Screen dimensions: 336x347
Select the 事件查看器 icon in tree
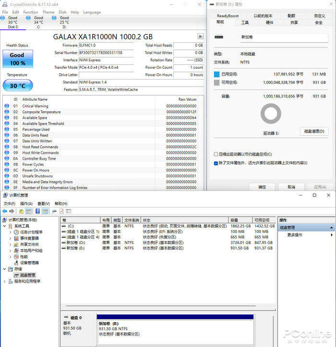[x=16, y=238]
